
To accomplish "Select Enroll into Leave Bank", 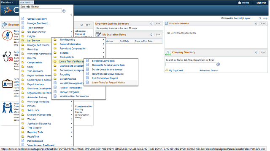I will tap(103, 61).
